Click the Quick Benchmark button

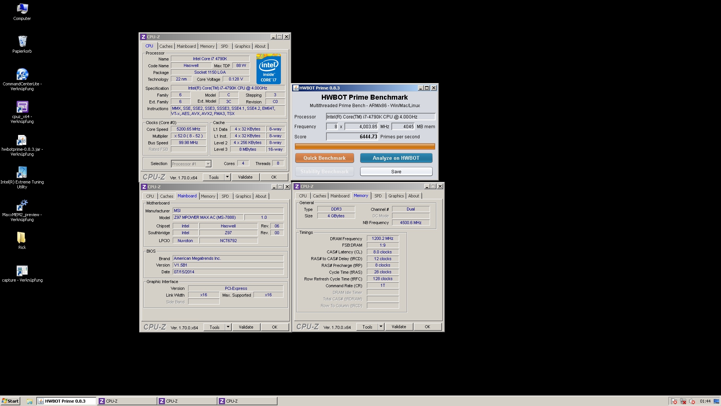tap(324, 158)
